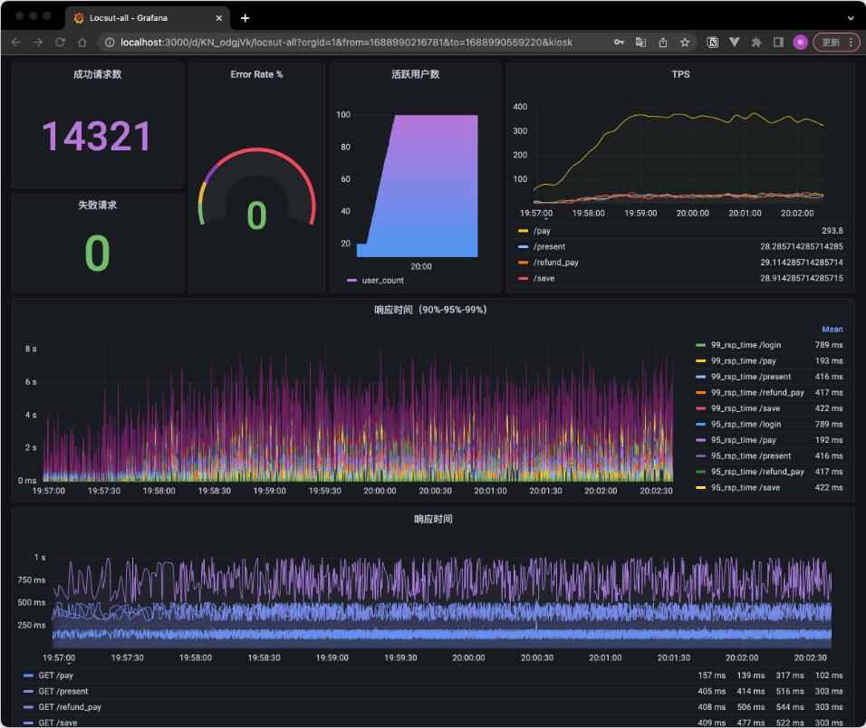Toggle the /pay series in TPS legend
Screen dimensions: 866x728
(542, 231)
